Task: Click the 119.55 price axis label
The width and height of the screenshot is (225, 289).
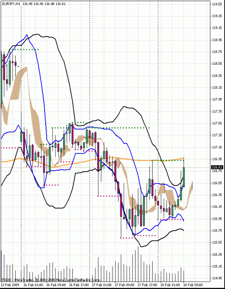Action: [217, 4]
